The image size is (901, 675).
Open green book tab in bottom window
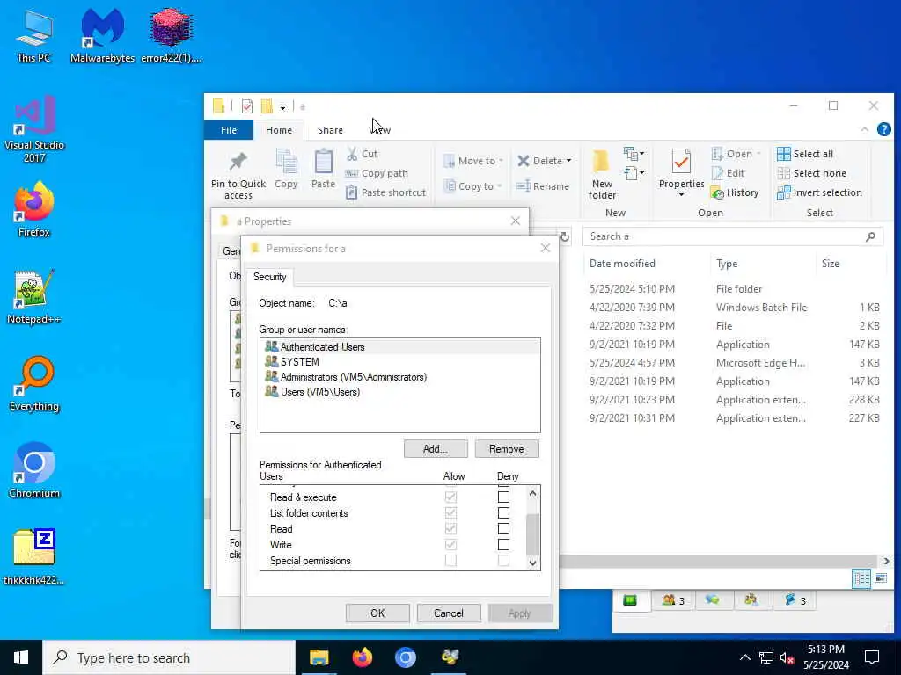[630, 600]
